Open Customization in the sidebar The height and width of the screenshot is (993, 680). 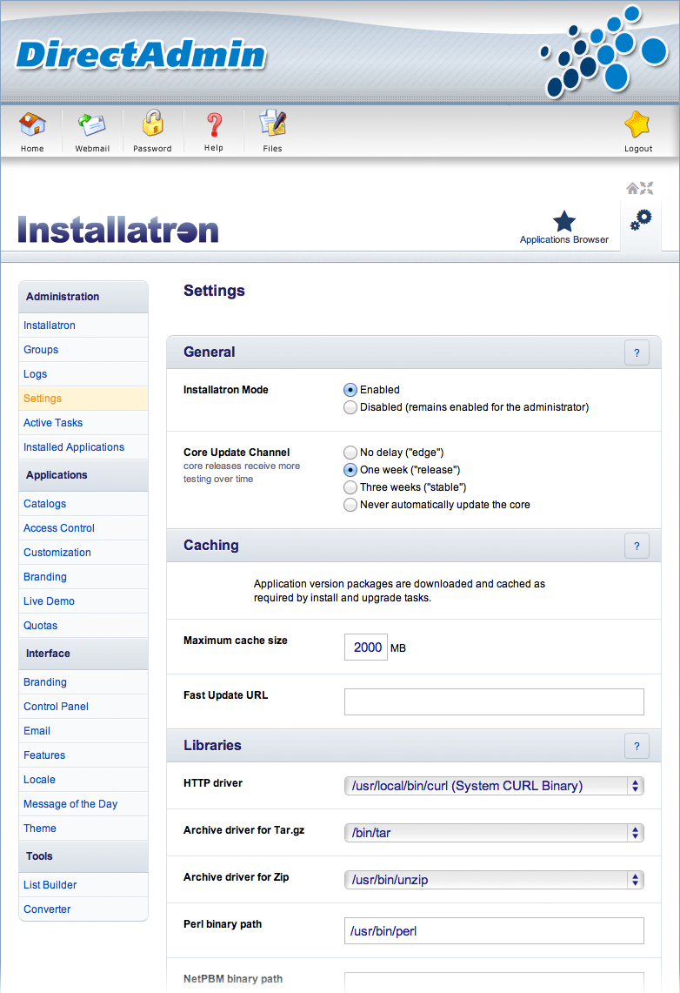click(x=83, y=553)
